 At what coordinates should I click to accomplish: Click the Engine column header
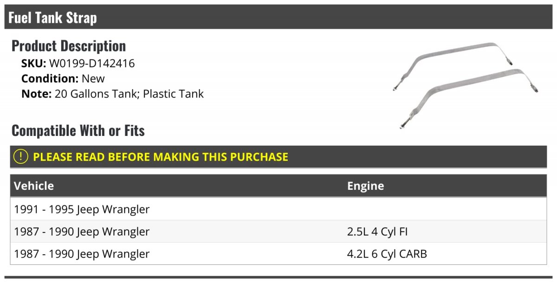tap(365, 186)
